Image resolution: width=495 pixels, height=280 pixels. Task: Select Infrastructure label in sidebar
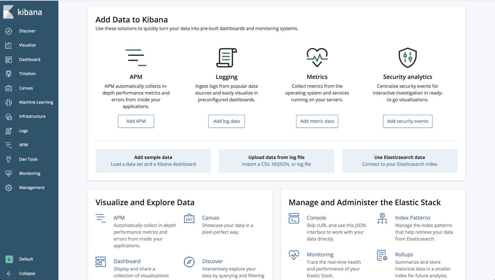[32, 116]
